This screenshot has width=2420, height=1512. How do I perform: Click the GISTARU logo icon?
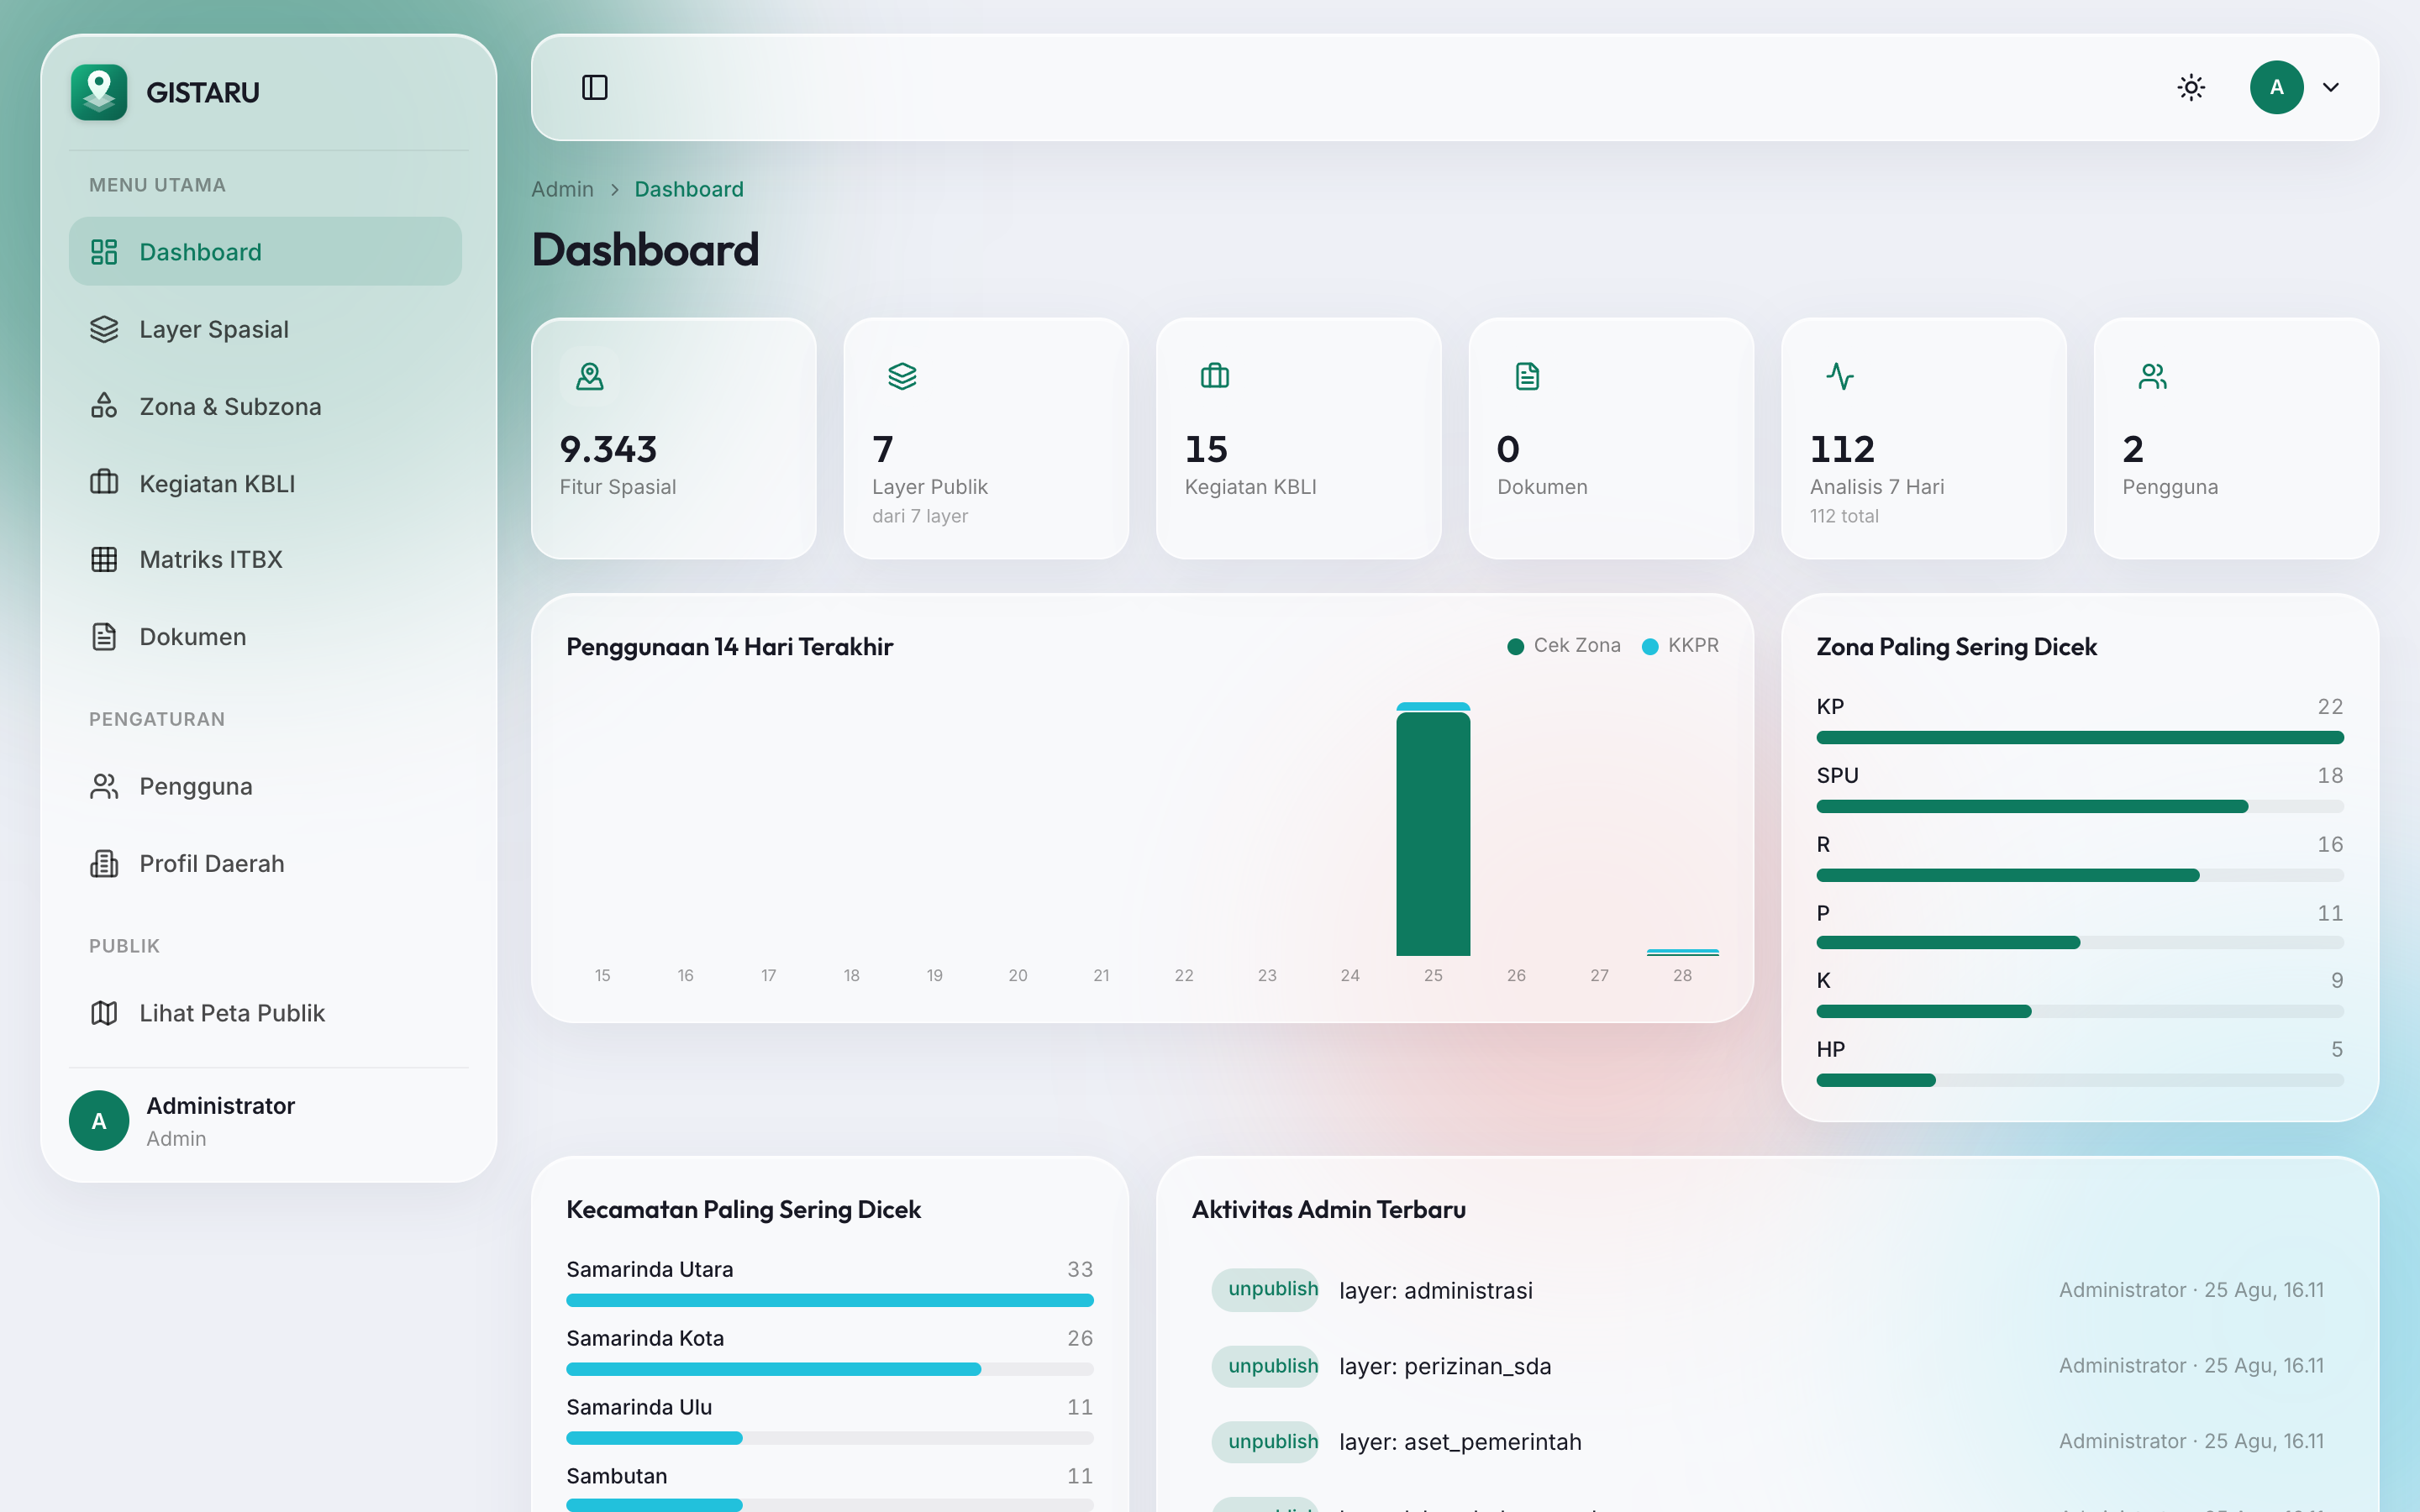point(99,92)
